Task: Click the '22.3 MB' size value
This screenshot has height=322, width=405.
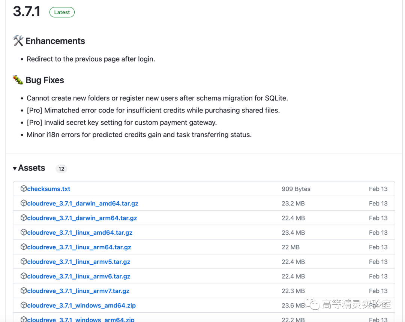Action: (x=293, y=291)
